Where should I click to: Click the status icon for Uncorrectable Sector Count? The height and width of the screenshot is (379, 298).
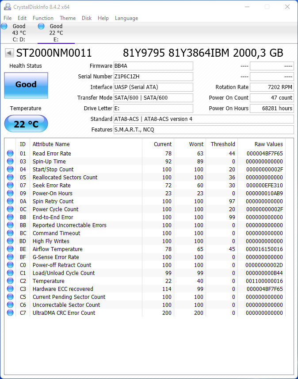tap(10, 305)
